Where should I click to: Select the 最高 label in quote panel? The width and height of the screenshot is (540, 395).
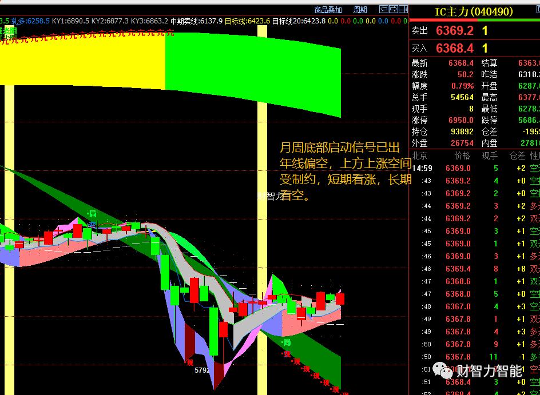click(489, 97)
